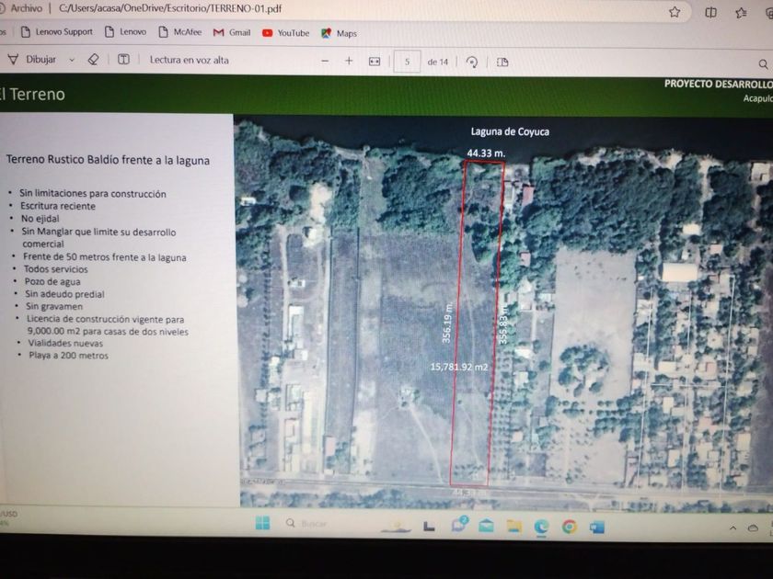Select the eraser tool in PDF toolbar
The image size is (773, 579).
(93, 60)
